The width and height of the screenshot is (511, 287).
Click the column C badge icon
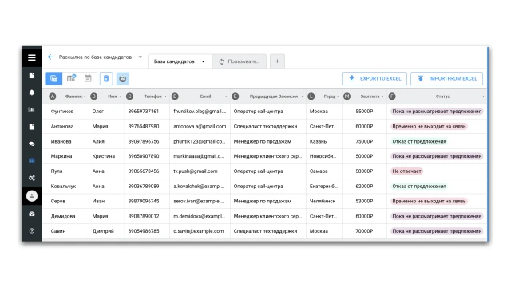[x=129, y=96]
